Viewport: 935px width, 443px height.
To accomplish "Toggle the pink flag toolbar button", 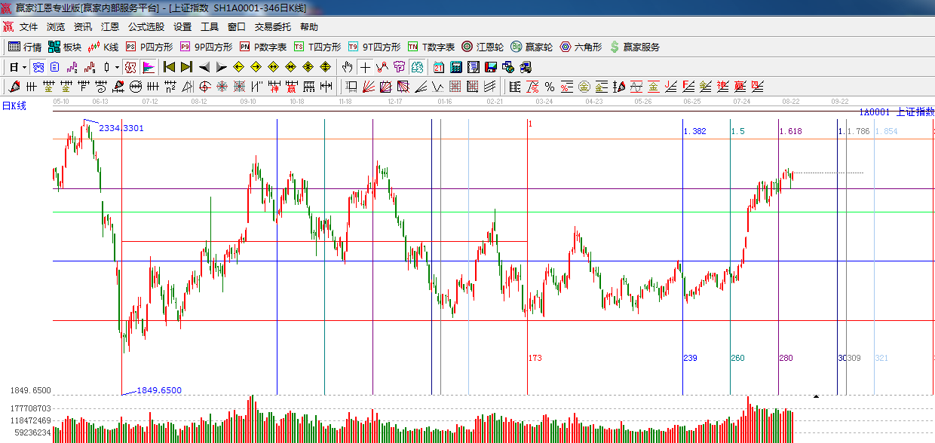I will pos(149,67).
